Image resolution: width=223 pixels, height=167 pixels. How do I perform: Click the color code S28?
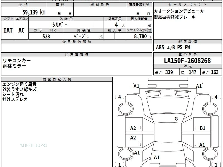46,36
